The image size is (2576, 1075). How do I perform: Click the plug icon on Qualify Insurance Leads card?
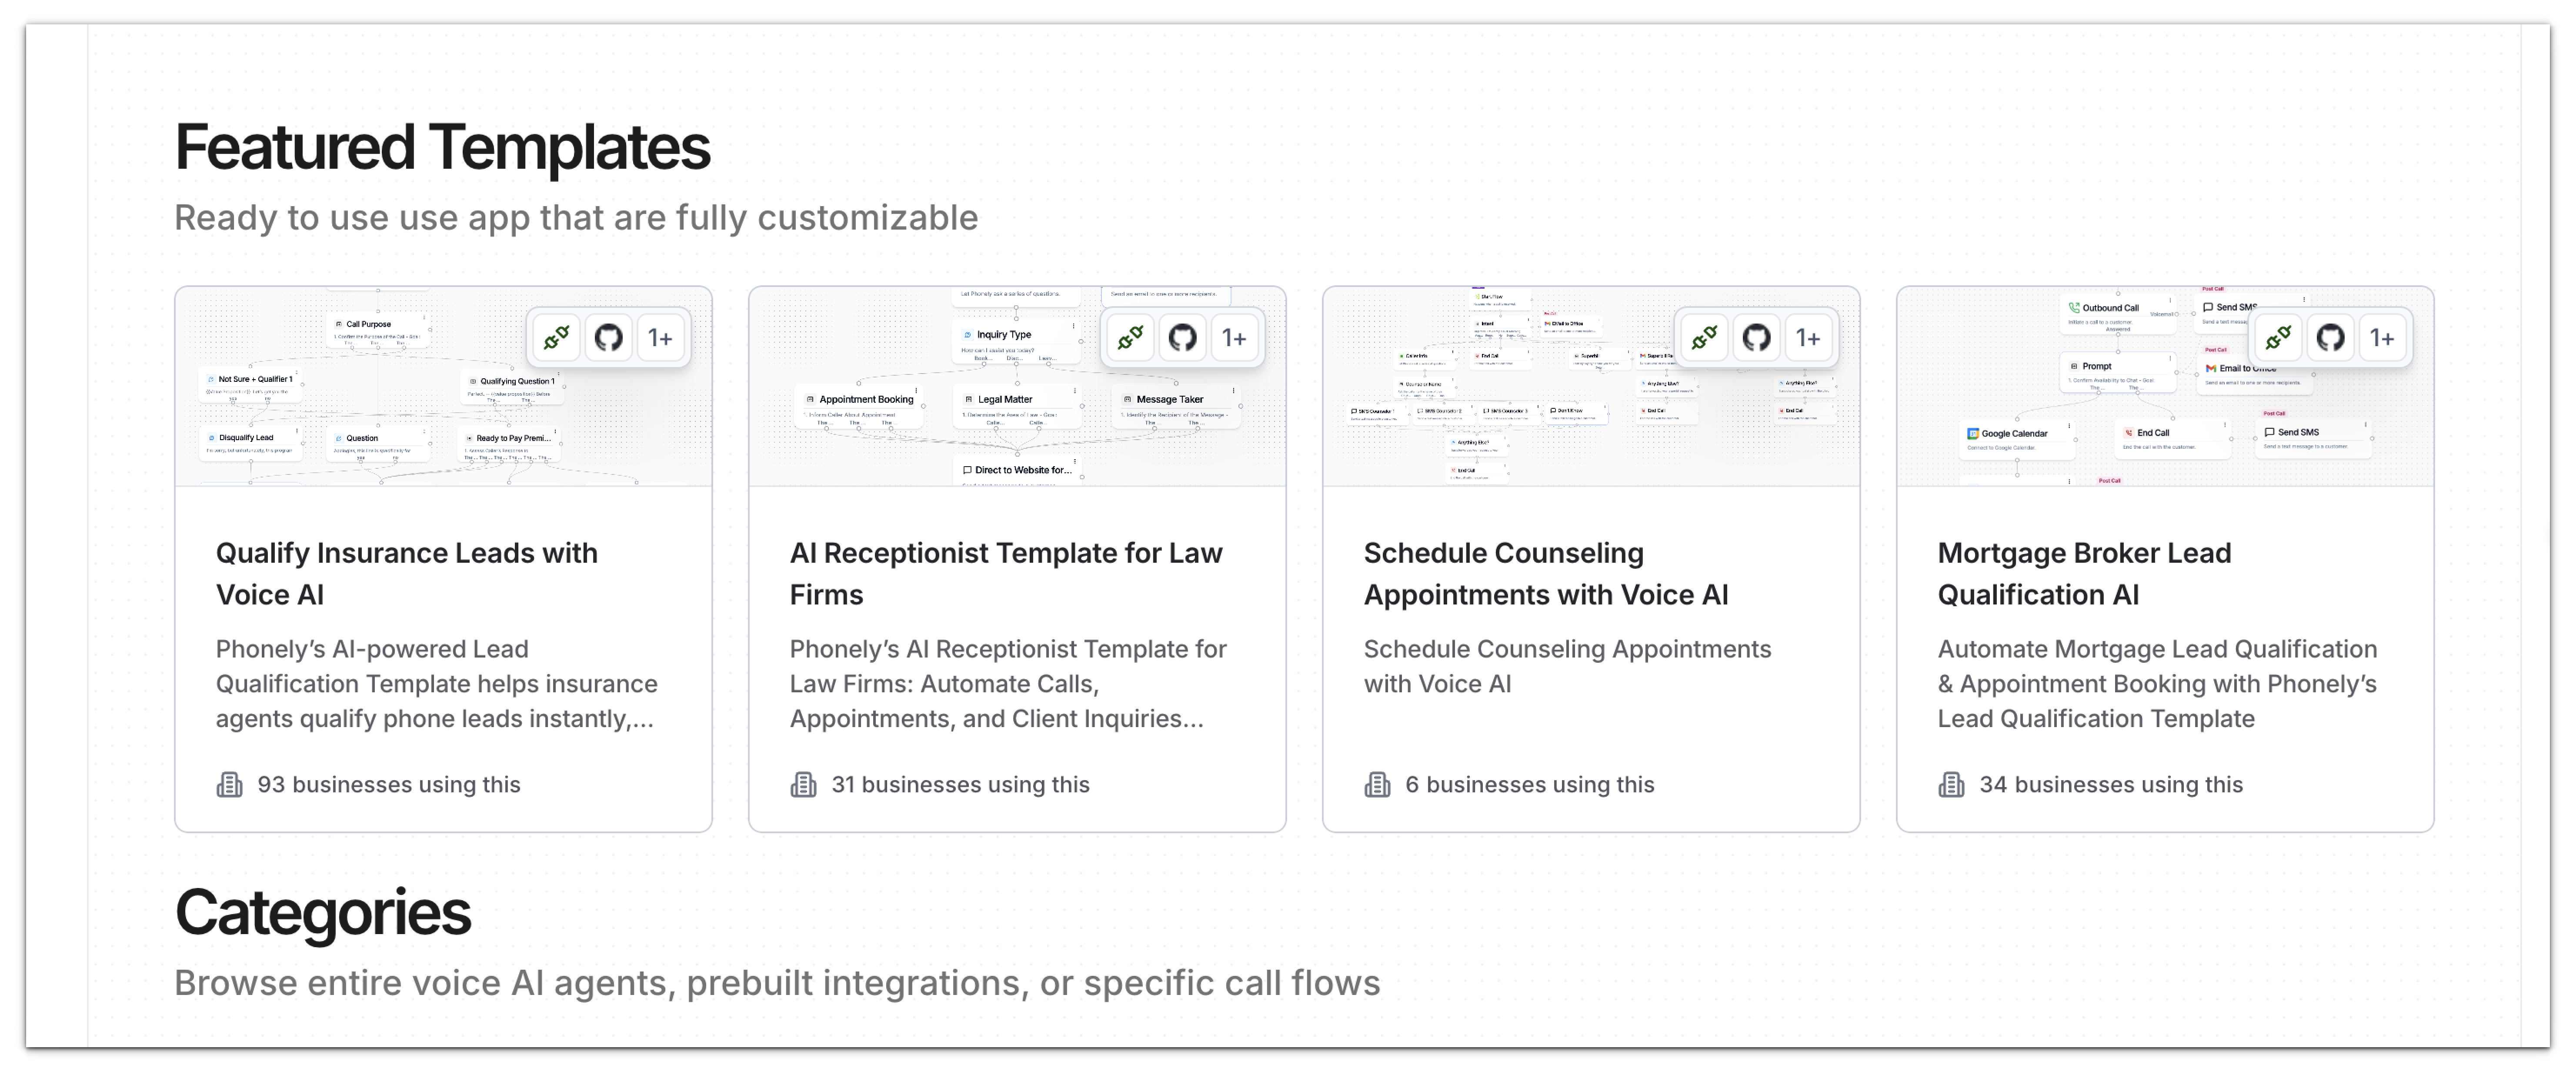pos(556,338)
